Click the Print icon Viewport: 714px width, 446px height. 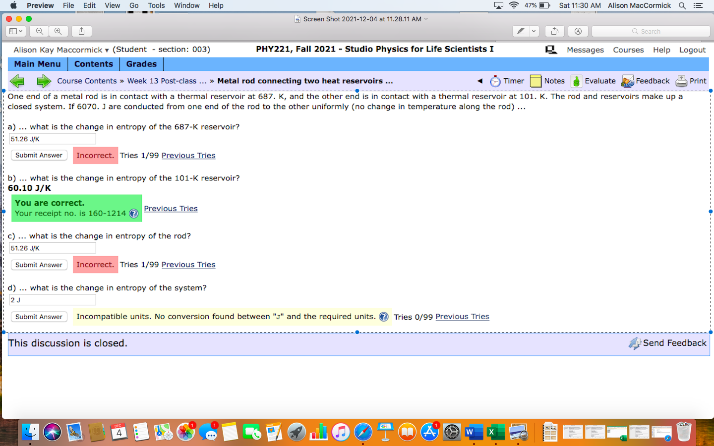tap(681, 80)
